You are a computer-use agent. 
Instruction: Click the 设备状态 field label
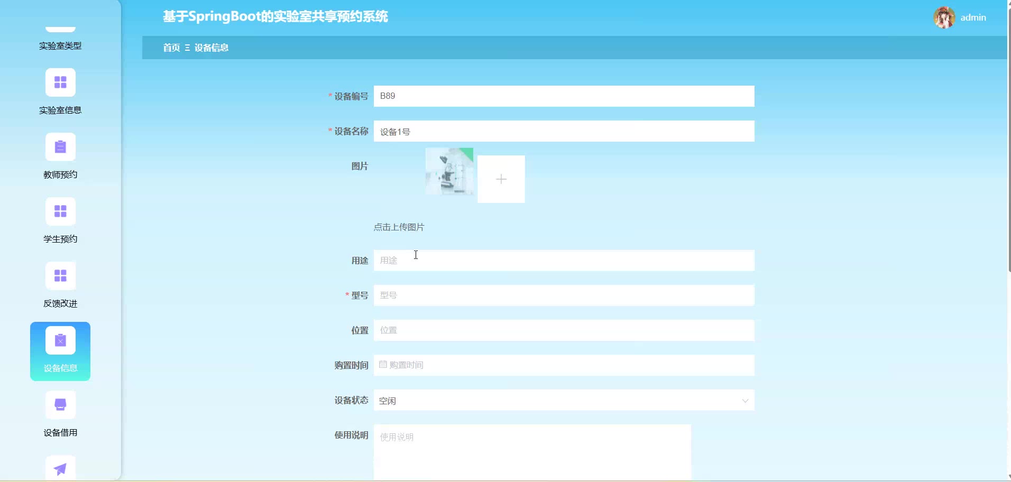[x=351, y=400]
